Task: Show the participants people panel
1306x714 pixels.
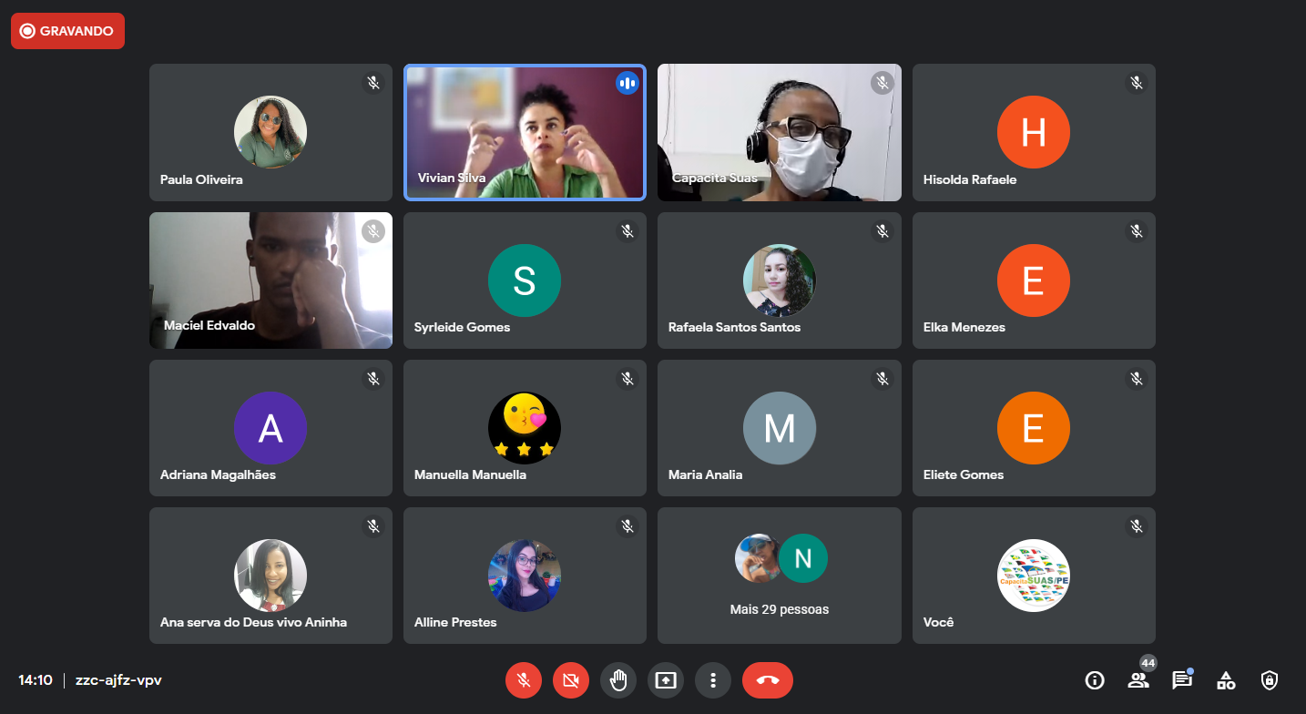Action: [1138, 680]
